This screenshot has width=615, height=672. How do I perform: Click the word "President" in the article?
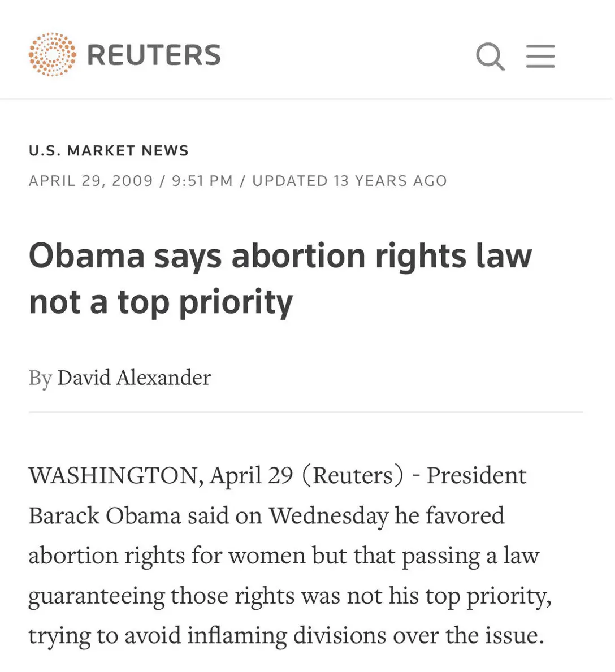[x=476, y=475]
